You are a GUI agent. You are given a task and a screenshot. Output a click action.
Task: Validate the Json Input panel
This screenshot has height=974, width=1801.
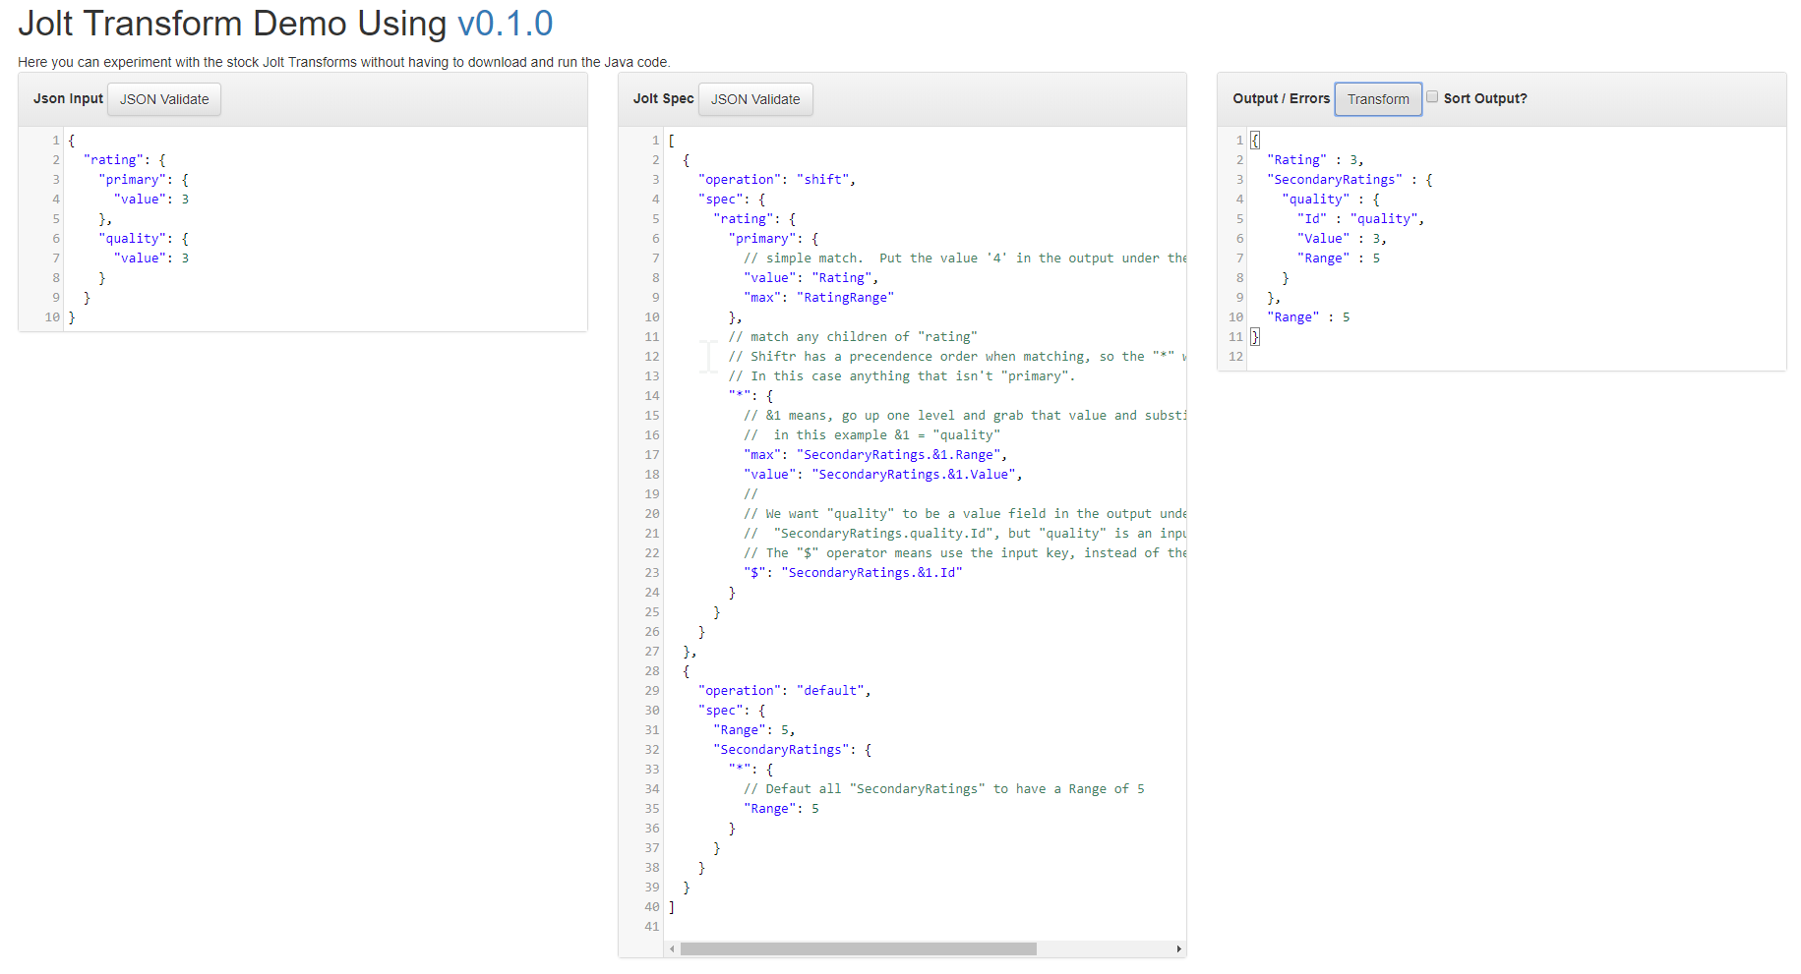point(163,98)
